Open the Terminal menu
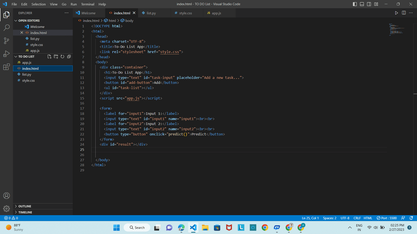Viewport: 417px width, 234px height. (88, 4)
